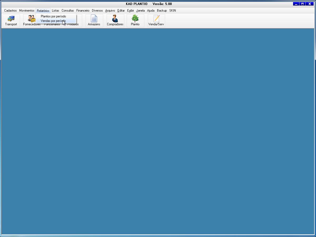Open the Listas menu
The width and height of the screenshot is (316, 237).
(x=56, y=11)
